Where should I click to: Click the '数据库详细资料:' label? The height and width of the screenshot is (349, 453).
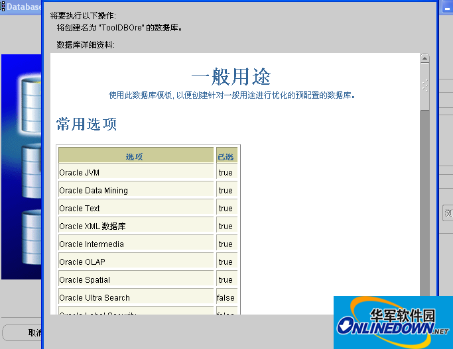click(x=86, y=45)
